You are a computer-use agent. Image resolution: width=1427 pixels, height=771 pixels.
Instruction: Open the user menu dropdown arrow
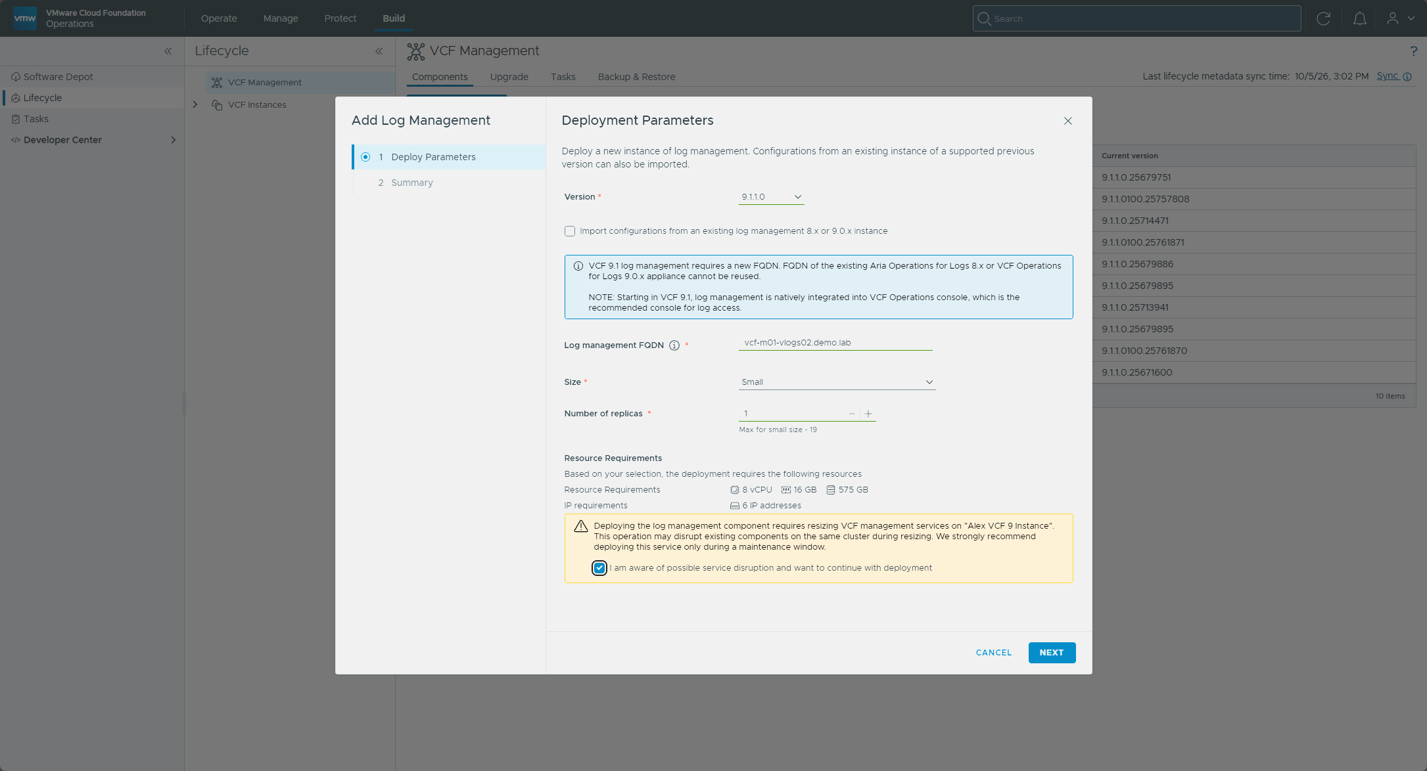(x=1411, y=18)
